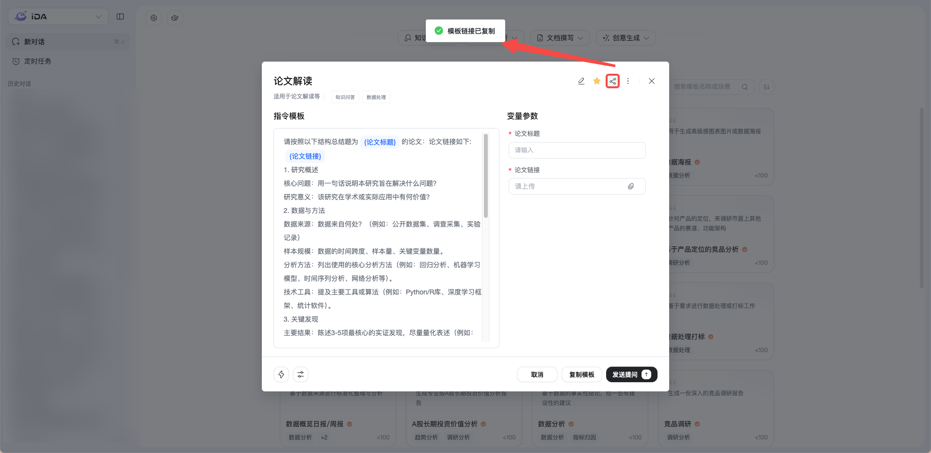Open the 竞品调研 template card
This screenshot has width=931, height=453.
click(716, 409)
